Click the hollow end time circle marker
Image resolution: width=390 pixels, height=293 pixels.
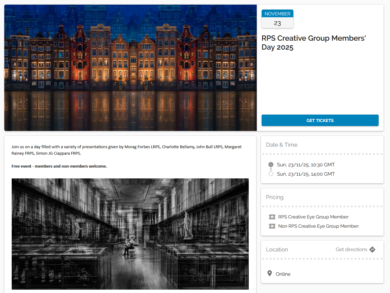coord(271,174)
